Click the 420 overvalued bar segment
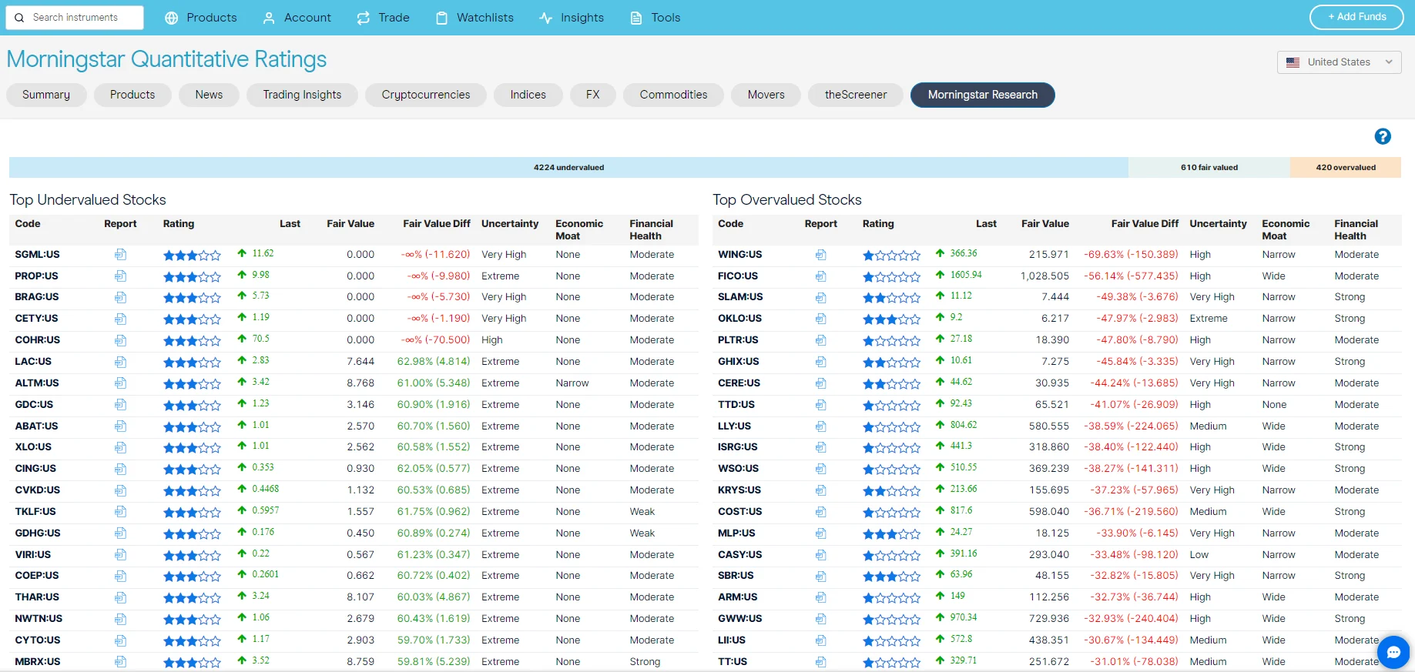Screen dimensions: 1415x672 (x=1345, y=167)
